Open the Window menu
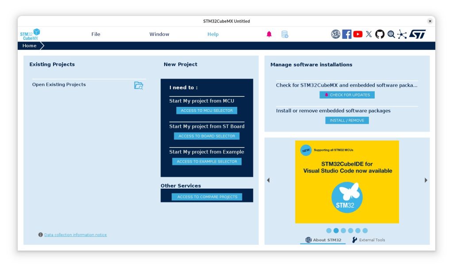Image resolution: width=453 pixels, height=270 pixels. 159,34
